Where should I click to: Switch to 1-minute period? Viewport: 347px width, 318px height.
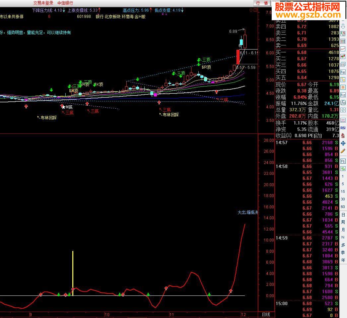coord(343,176)
